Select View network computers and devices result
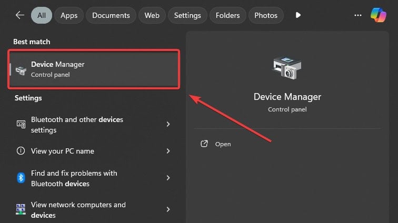This screenshot has width=398, height=223. click(x=94, y=209)
